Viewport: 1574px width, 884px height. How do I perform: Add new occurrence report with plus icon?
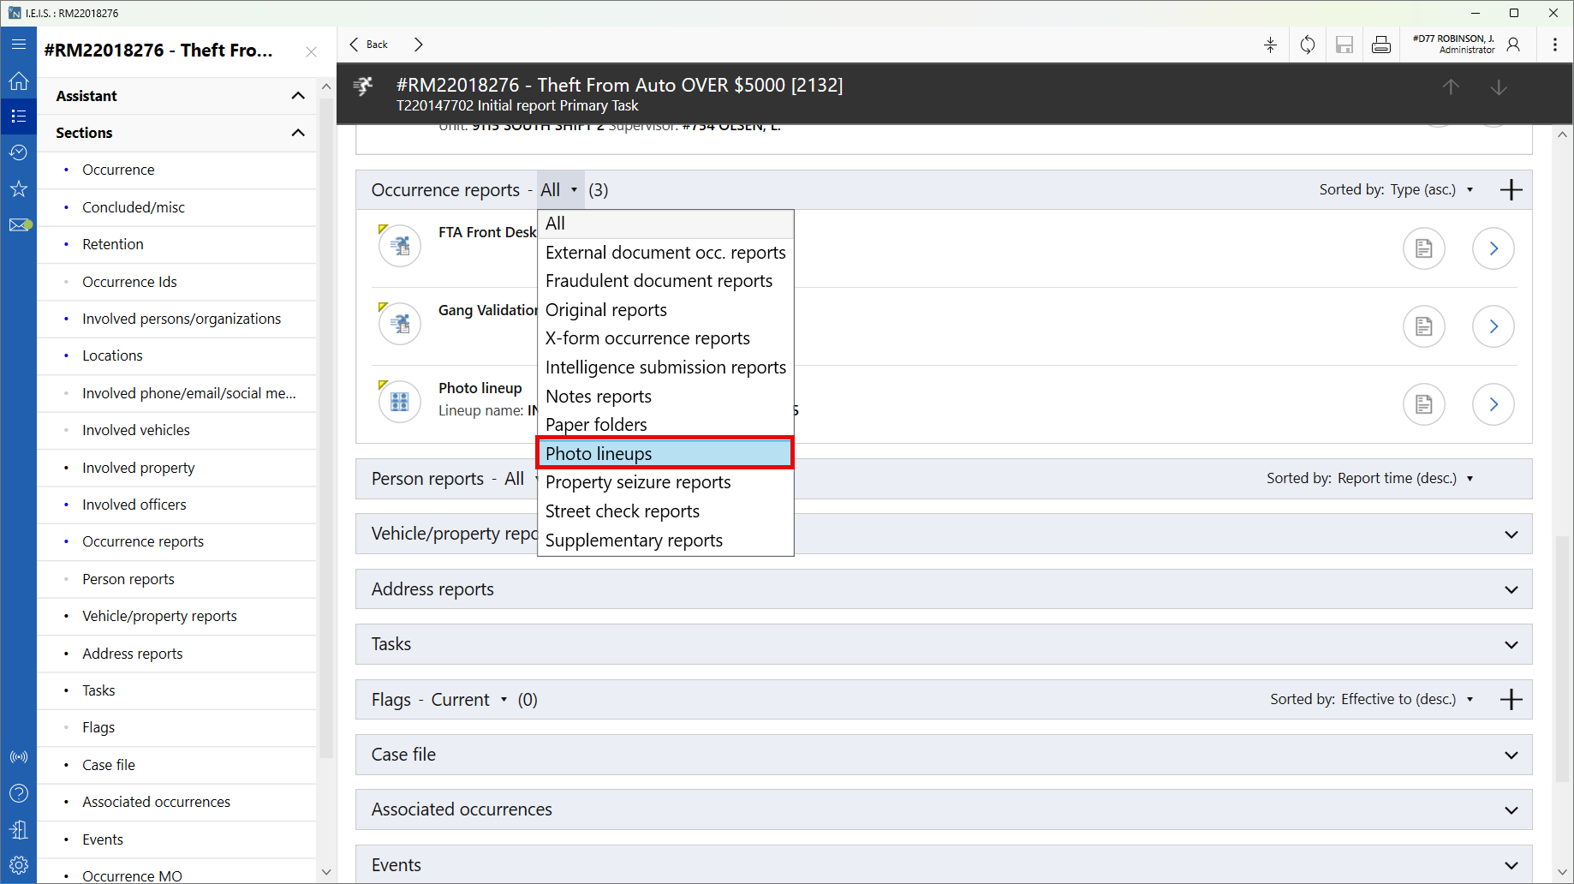1511,190
